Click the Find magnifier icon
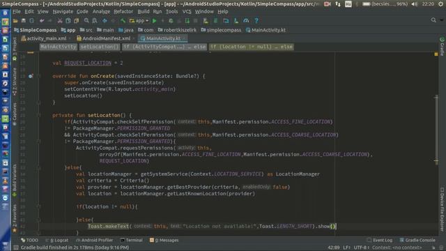The width and height of the screenshot is (446, 251). click(x=86, y=21)
